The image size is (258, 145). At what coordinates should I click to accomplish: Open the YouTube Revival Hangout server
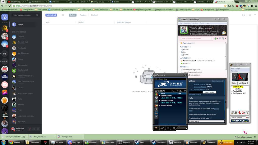tap(5, 69)
